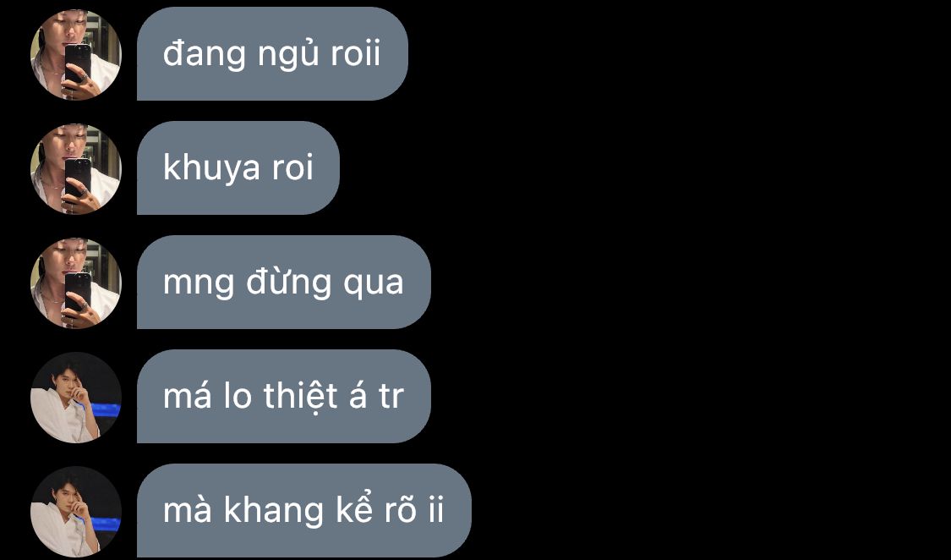
Task: Click the word "đừng" in the third message
Action: pos(288,281)
